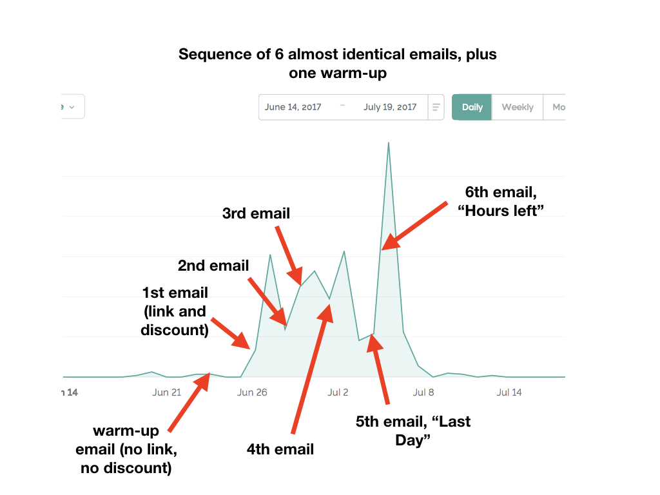Image resolution: width=660 pixels, height=495 pixels.
Task: Select the partially visible Monthly tab
Action: click(558, 107)
